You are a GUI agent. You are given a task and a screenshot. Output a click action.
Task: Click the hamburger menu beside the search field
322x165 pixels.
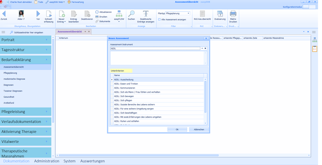click(x=3, y=32)
